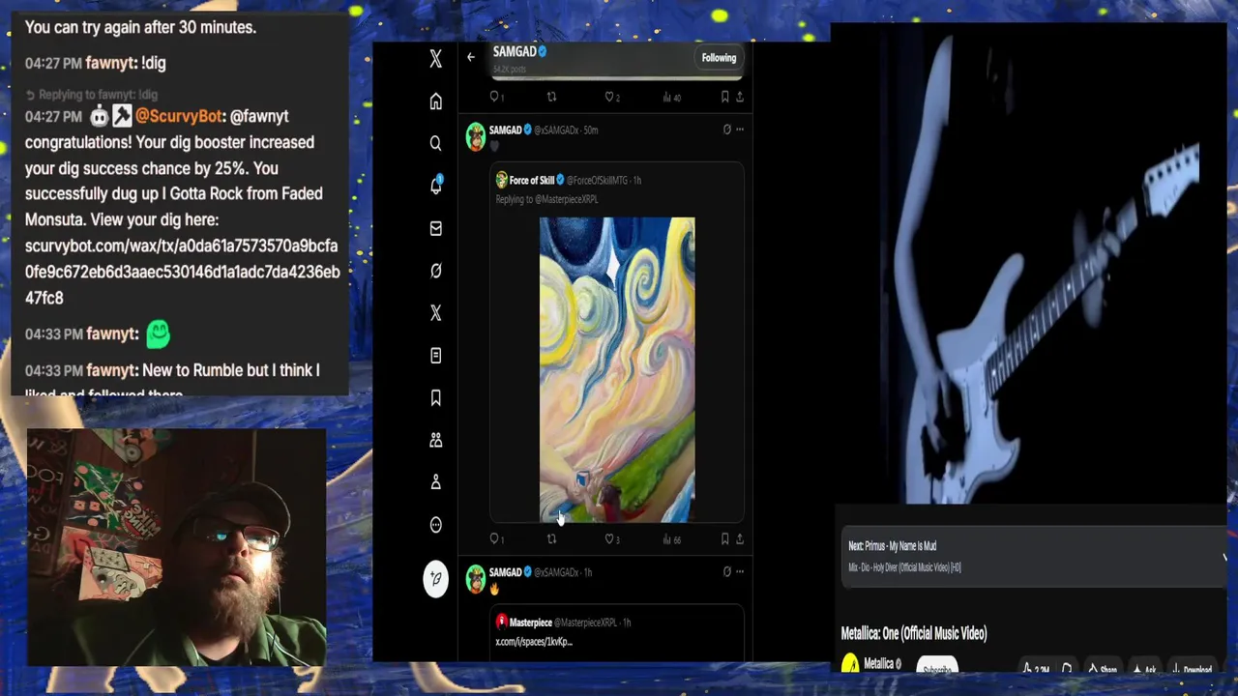The height and width of the screenshot is (696, 1238).
Task: Compose a new post with feather button
Action: click(x=435, y=579)
